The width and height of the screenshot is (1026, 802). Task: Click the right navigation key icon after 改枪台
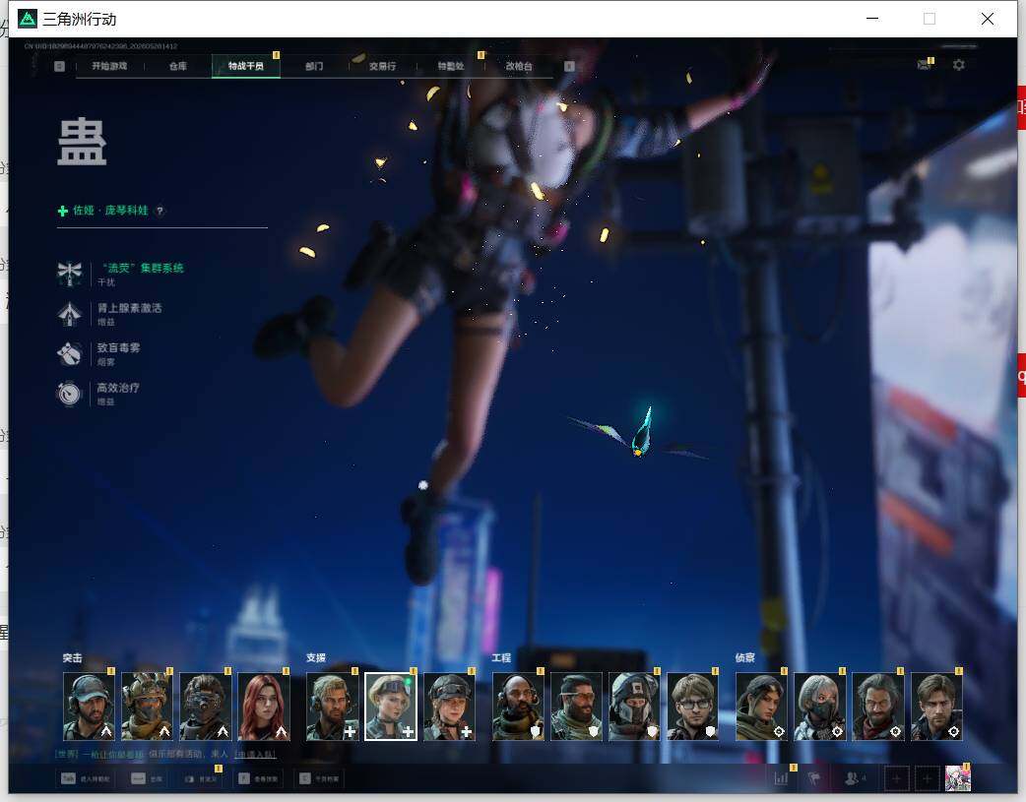click(x=569, y=66)
